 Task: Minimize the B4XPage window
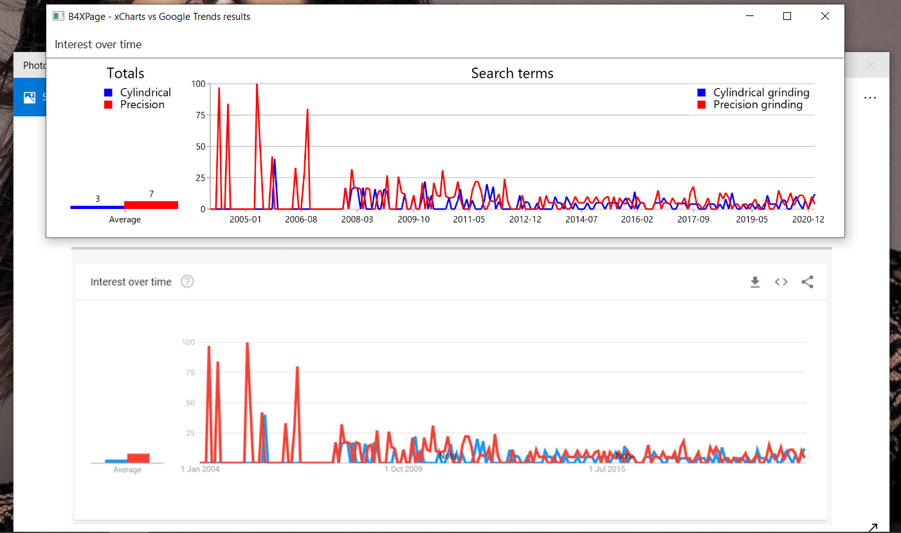(749, 17)
